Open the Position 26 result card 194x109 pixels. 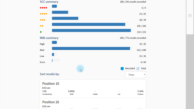point(93,104)
